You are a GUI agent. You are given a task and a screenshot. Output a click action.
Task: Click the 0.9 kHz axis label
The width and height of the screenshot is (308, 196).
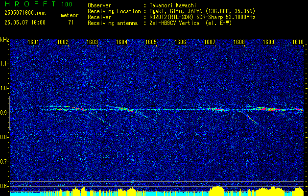tap(4, 113)
